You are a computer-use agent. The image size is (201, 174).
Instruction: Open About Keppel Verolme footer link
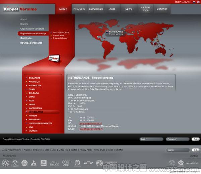[12, 150]
